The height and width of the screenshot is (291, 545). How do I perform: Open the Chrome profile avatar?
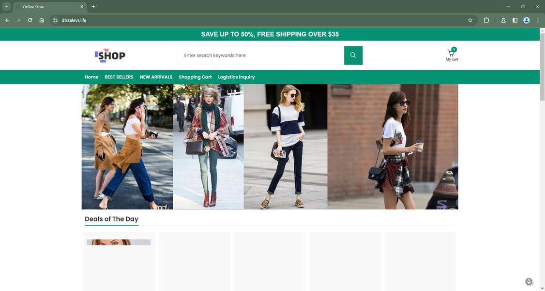(x=526, y=20)
